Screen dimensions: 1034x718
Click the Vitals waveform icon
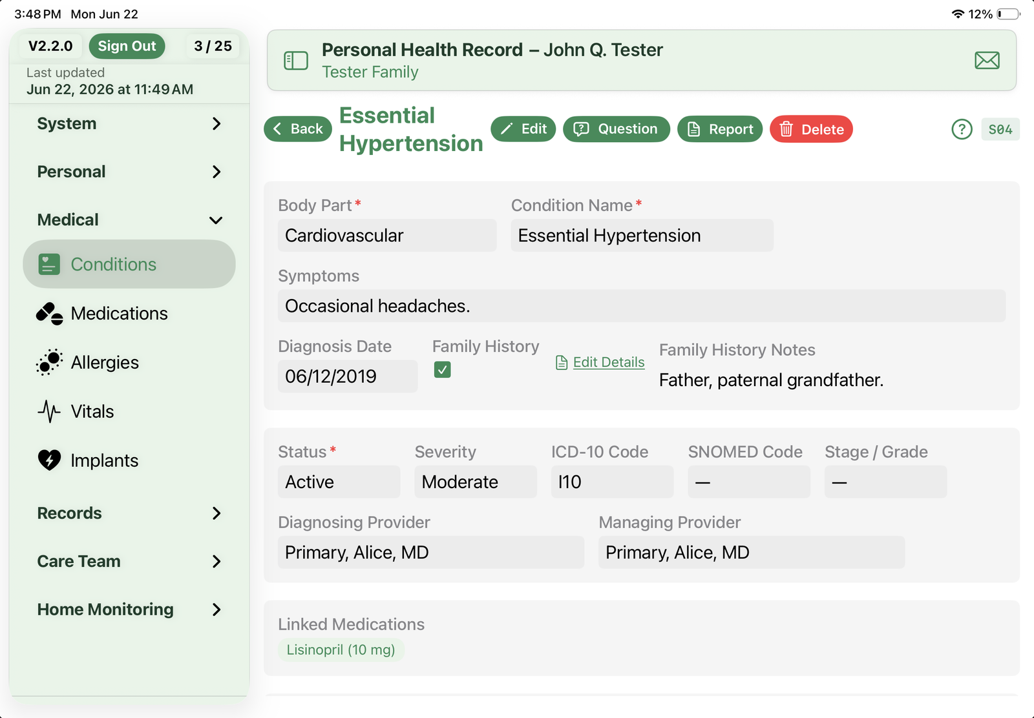[x=49, y=411]
